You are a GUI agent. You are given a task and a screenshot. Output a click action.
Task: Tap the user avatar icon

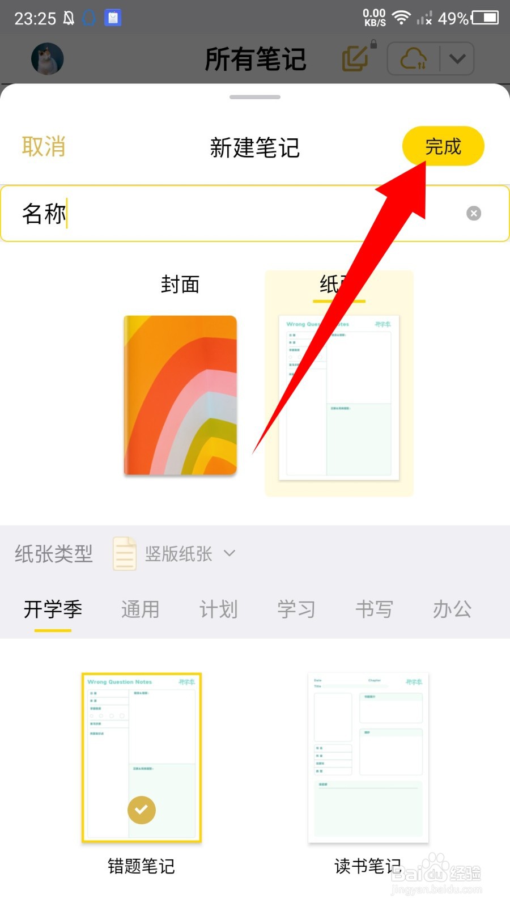click(47, 59)
